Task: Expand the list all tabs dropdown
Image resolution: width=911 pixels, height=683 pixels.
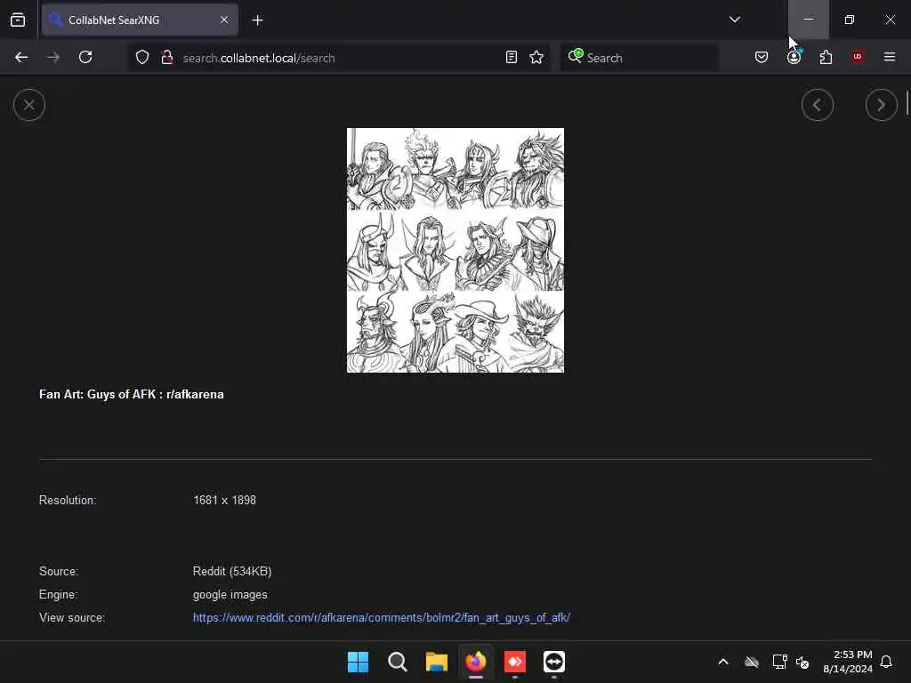Action: point(734,20)
